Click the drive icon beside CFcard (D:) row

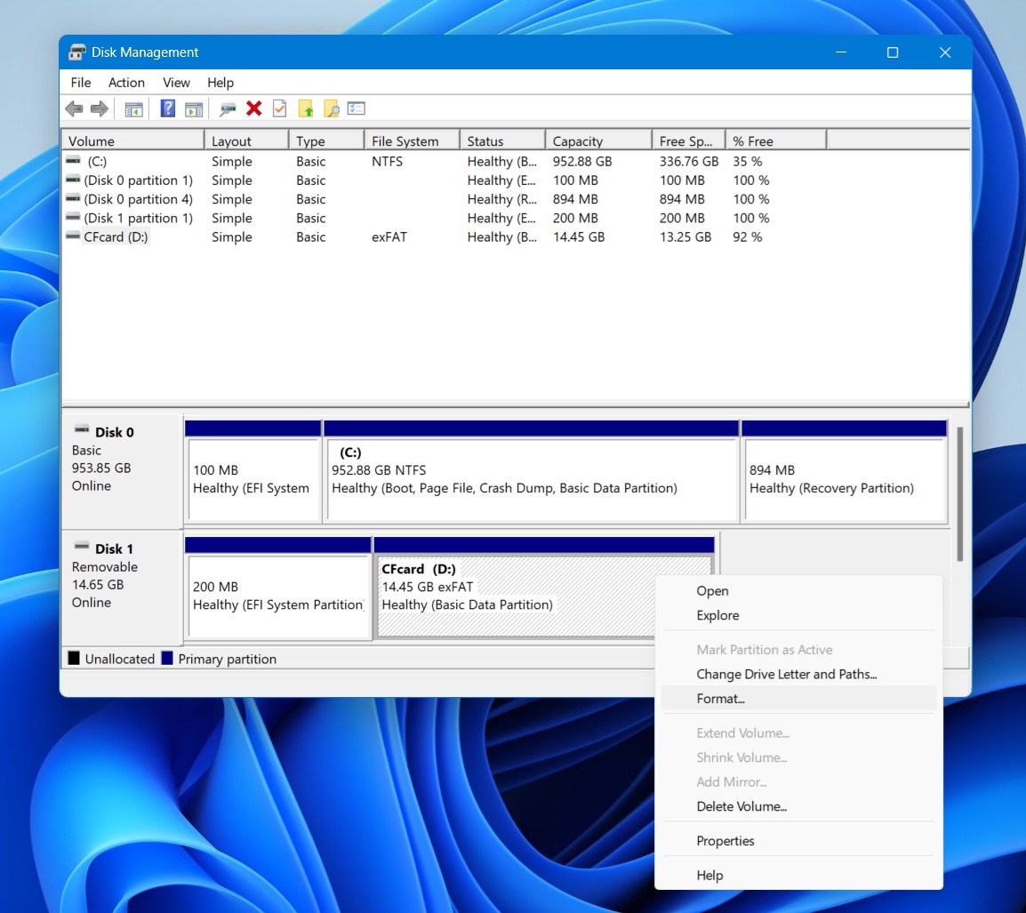coord(73,236)
